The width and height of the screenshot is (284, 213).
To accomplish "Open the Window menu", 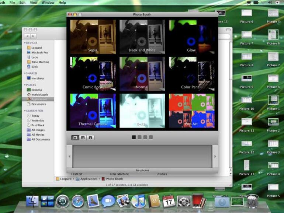I will coord(48,3).
